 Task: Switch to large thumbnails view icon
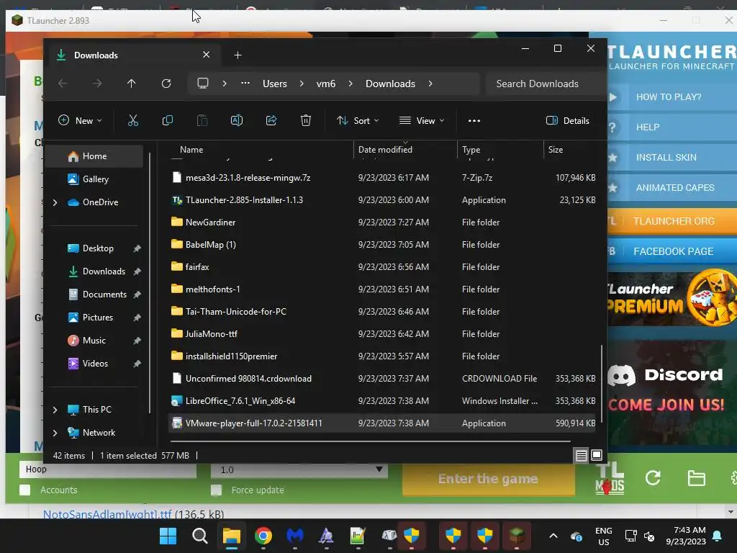[x=597, y=455]
